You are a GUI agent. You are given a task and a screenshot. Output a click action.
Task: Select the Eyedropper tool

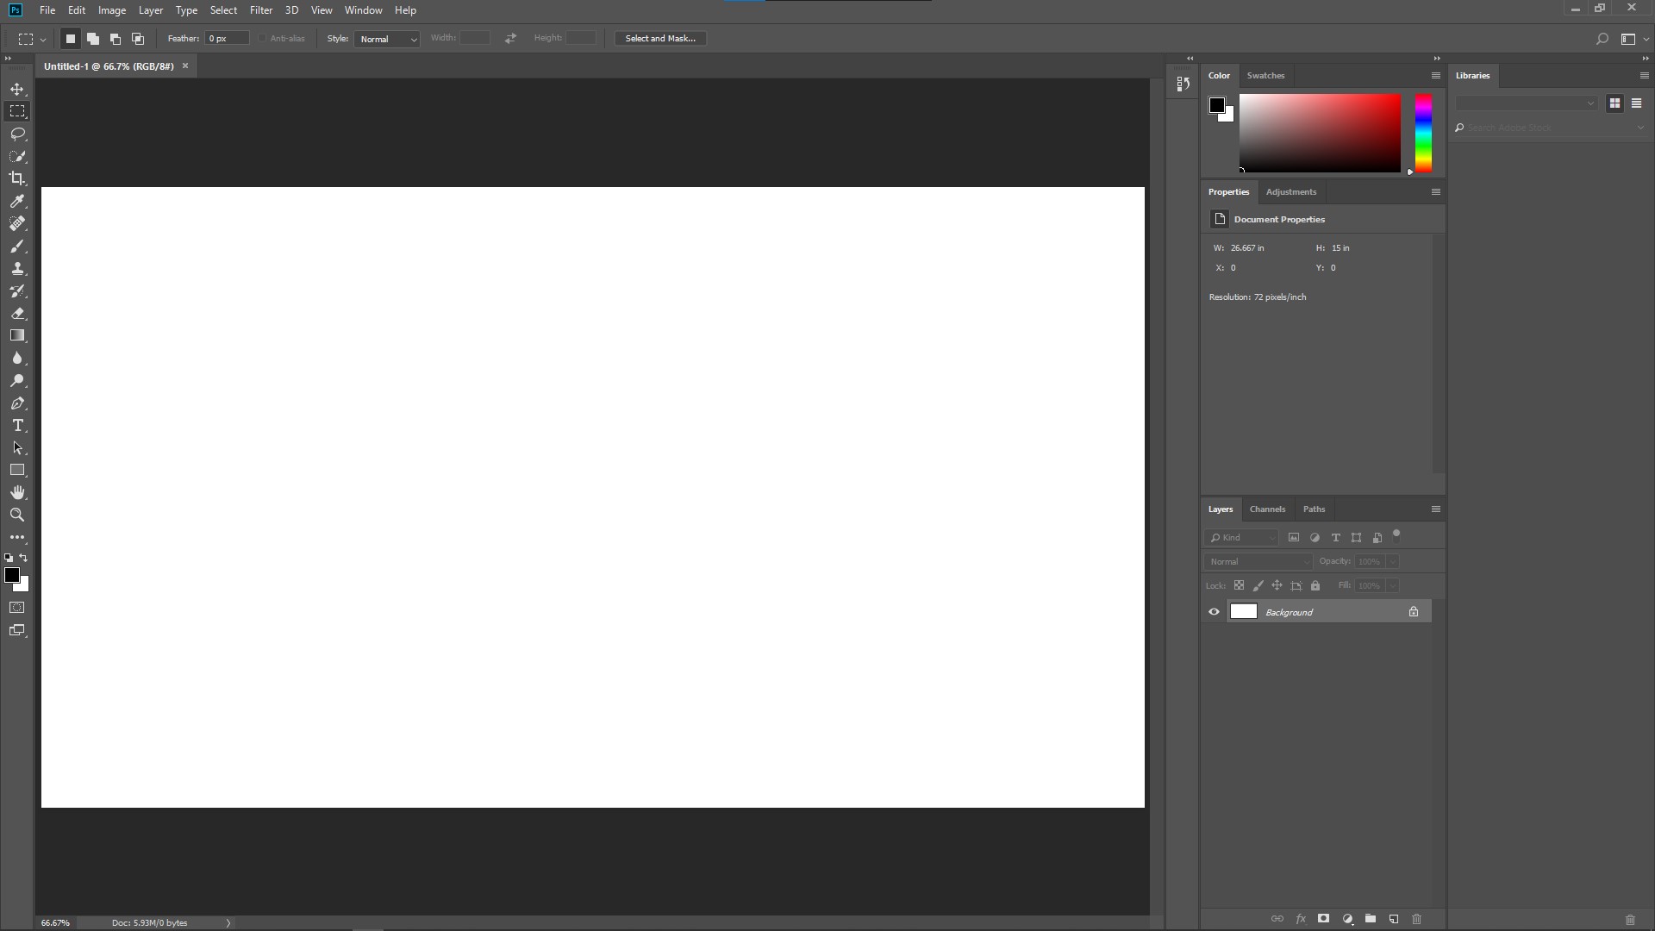[x=17, y=201]
